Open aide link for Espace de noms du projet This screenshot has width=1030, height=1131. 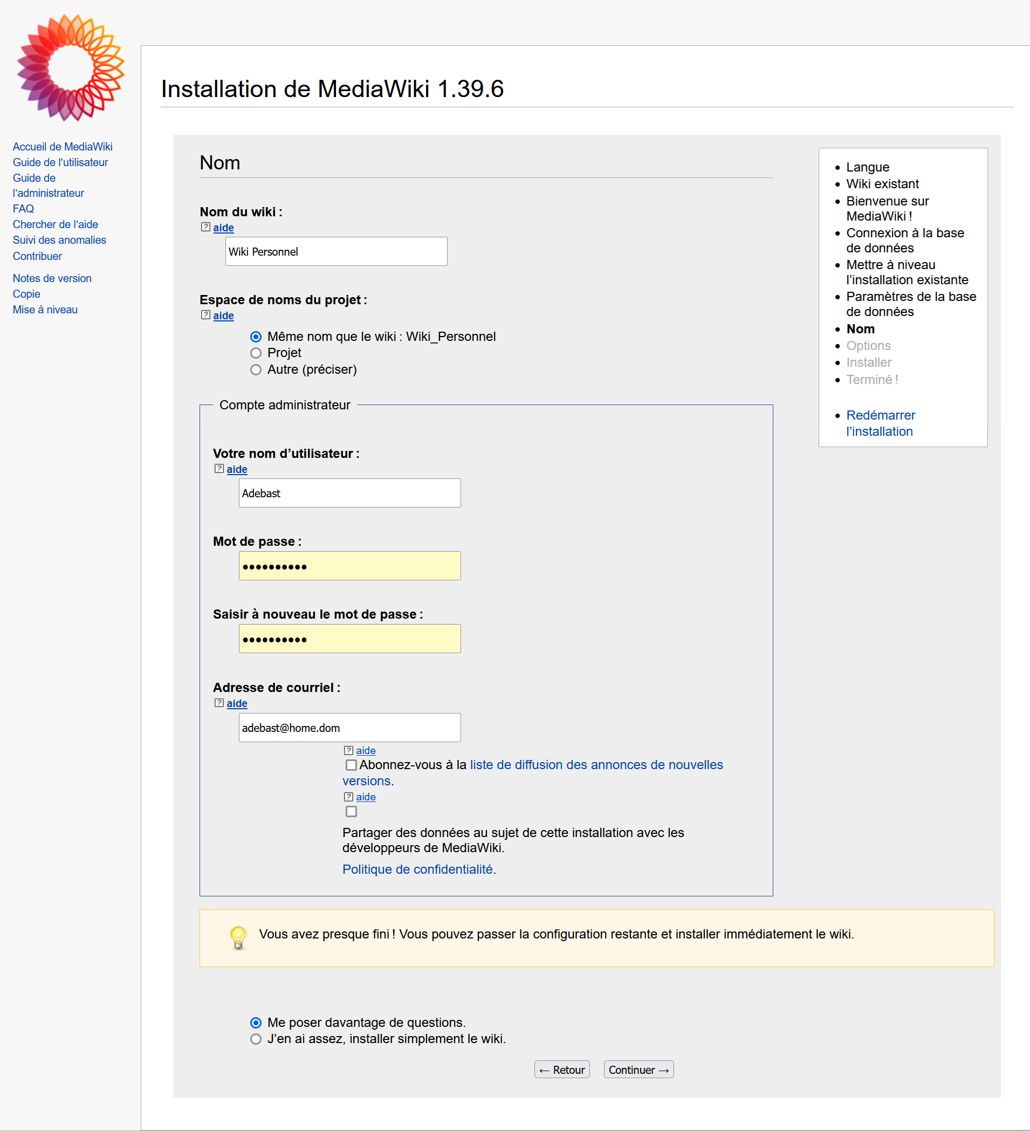pos(223,316)
